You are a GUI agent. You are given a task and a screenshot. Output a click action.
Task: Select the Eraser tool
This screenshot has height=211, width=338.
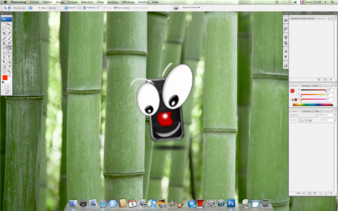[x=4, y=47]
